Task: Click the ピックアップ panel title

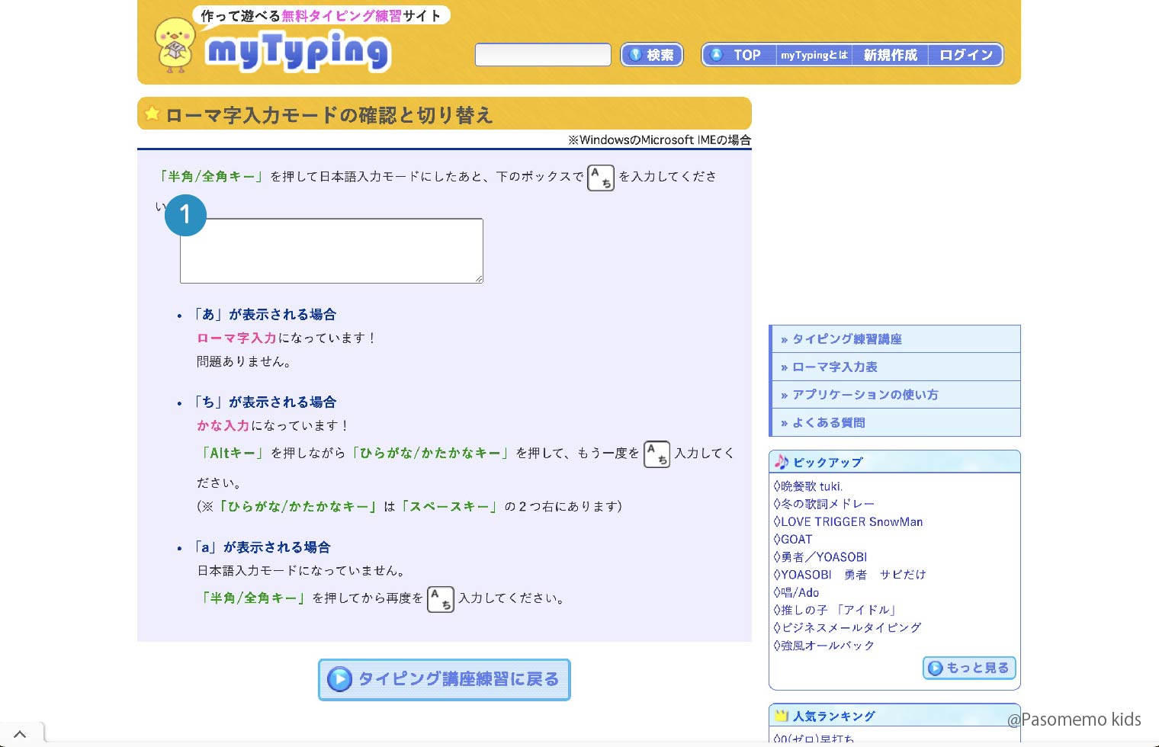Action: click(x=828, y=463)
